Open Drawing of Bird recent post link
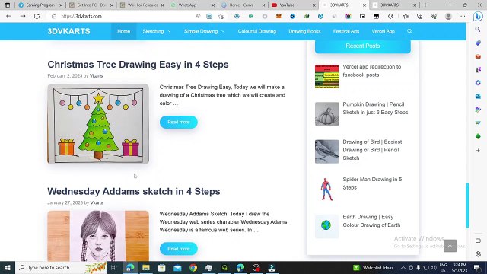This screenshot has height=274, width=487. 372,150
